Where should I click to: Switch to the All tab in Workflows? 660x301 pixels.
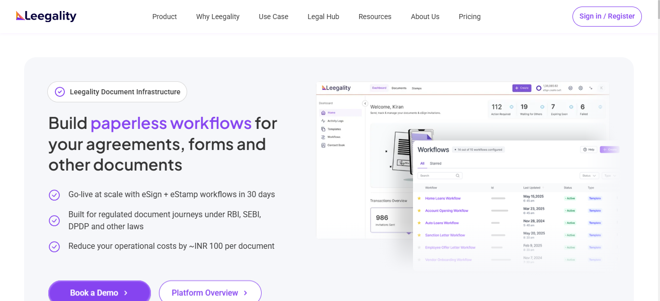423,164
